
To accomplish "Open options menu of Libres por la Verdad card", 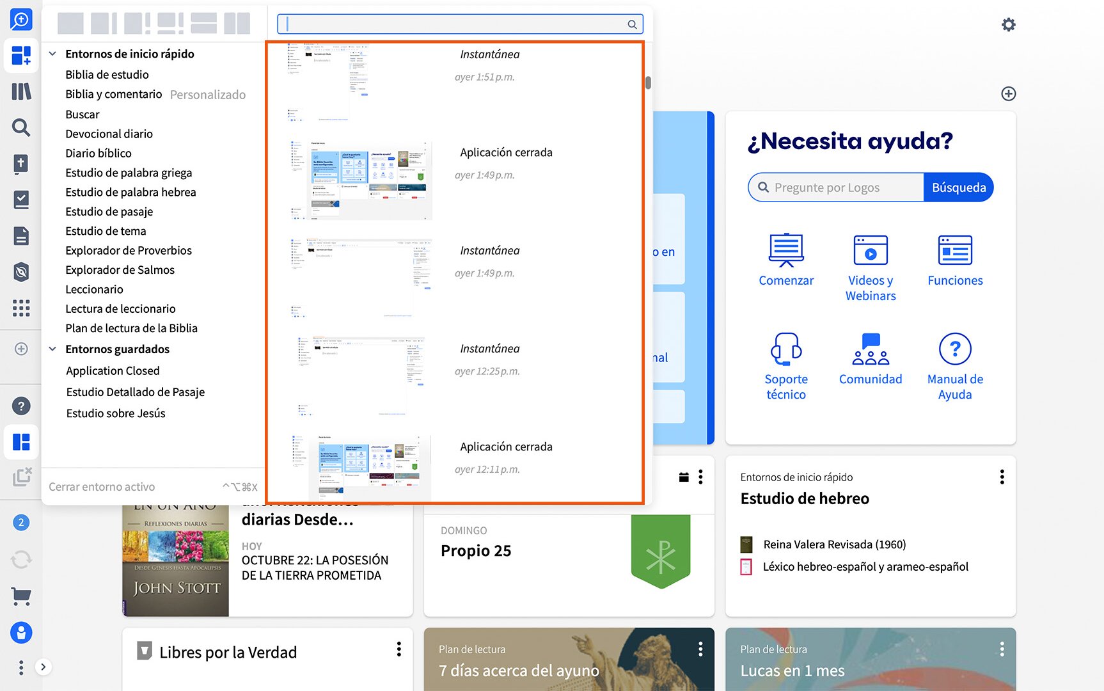I will click(x=398, y=649).
